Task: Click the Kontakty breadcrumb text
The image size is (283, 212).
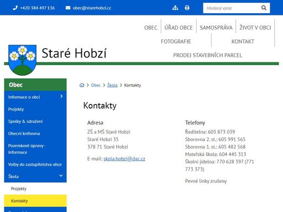Action: click(133, 85)
